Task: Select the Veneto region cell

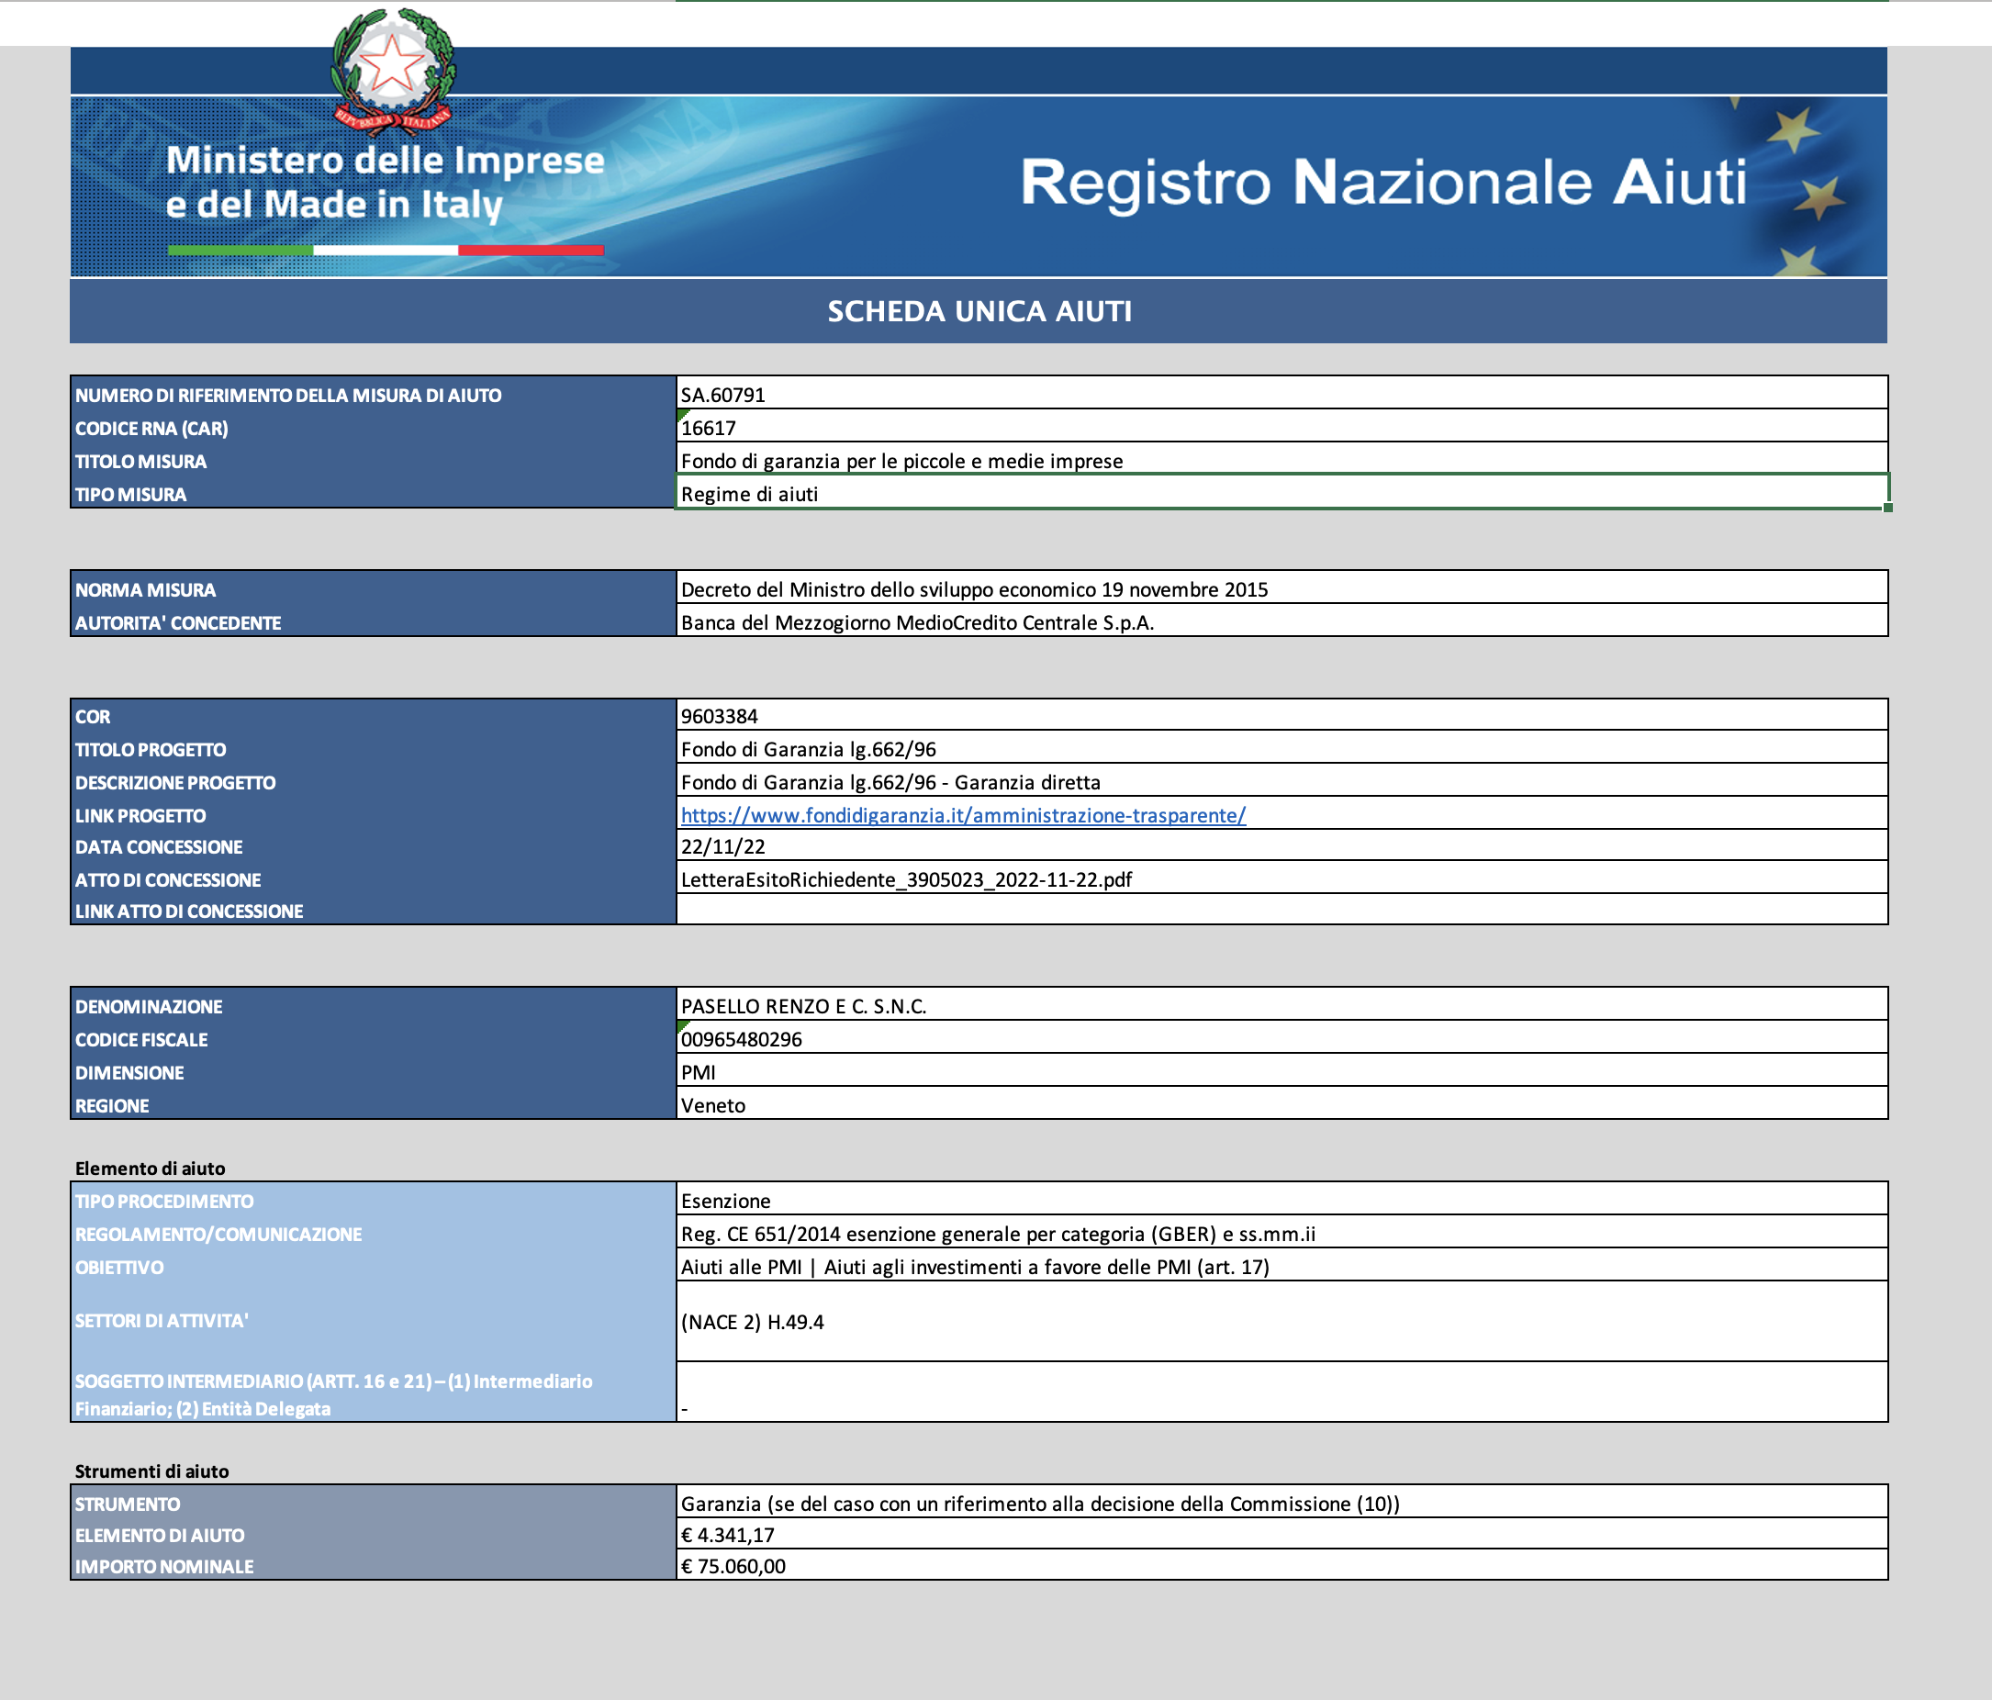Action: [713, 1106]
